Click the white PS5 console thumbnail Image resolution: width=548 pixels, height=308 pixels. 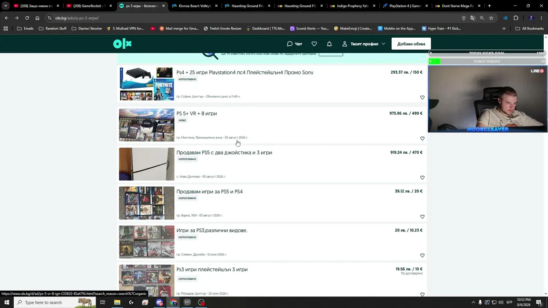pos(146,164)
